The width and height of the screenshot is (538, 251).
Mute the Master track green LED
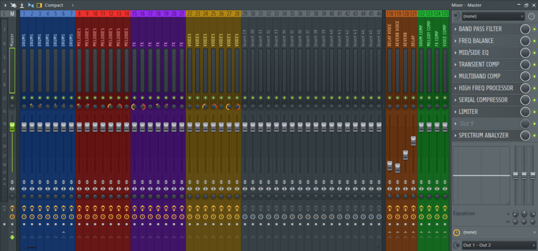(x=12, y=98)
